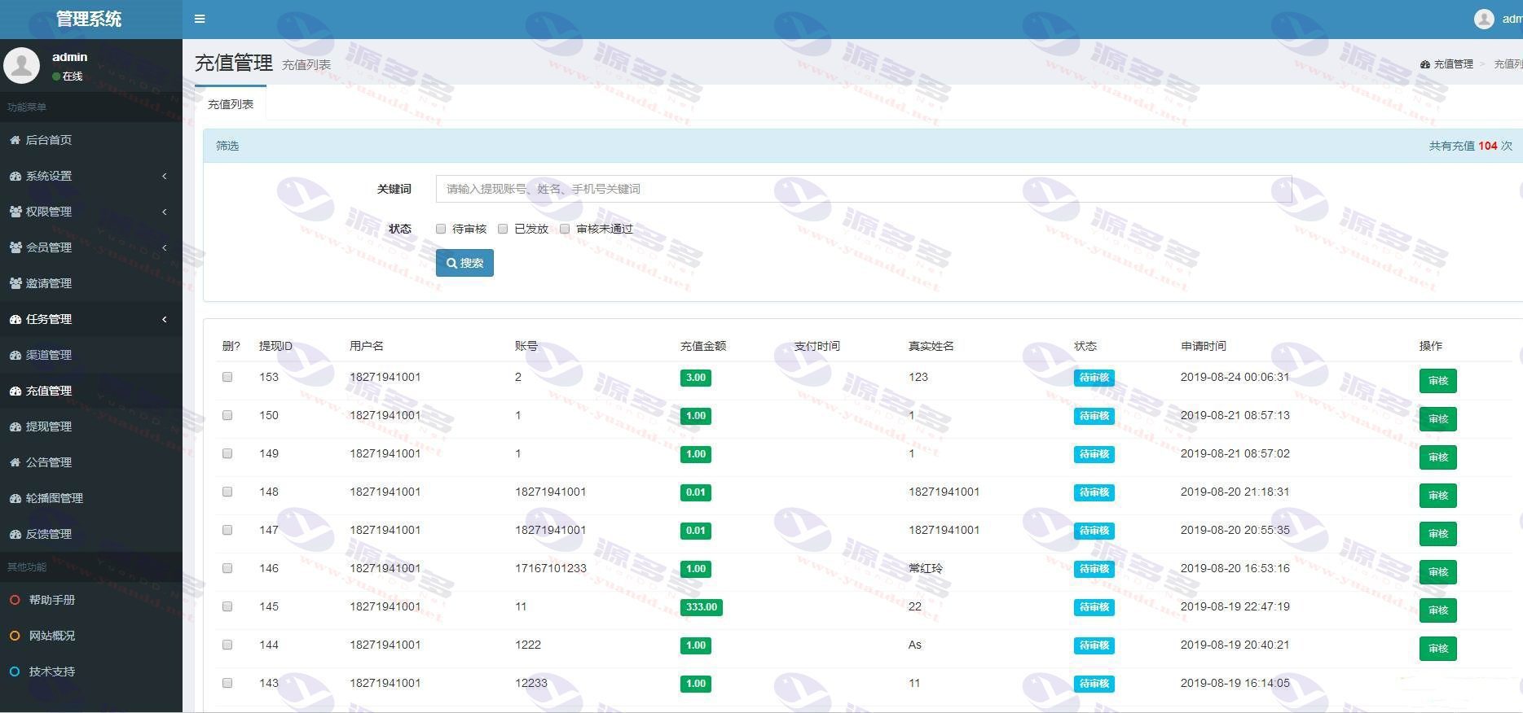Click the 任务管理 dashboard icon
The height and width of the screenshot is (713, 1523).
pyautogui.click(x=15, y=319)
